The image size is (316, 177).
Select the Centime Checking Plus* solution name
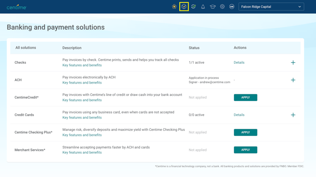click(x=33, y=132)
